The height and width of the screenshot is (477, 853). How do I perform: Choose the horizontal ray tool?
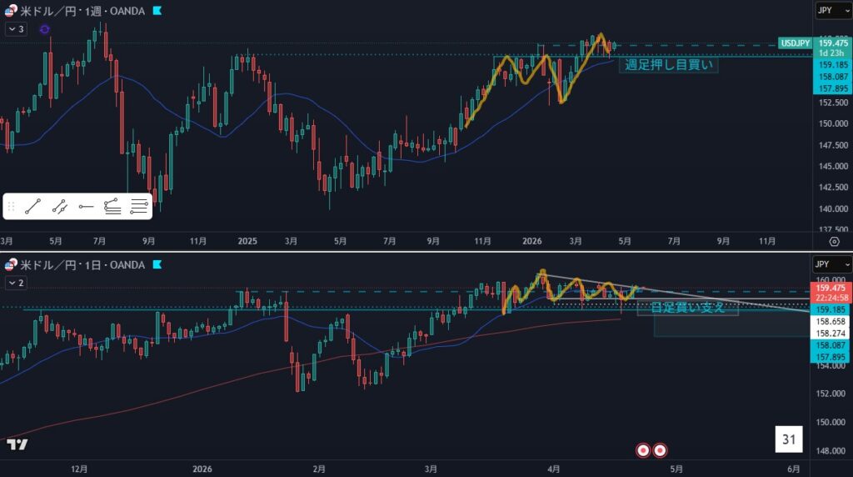pyautogui.click(x=86, y=206)
